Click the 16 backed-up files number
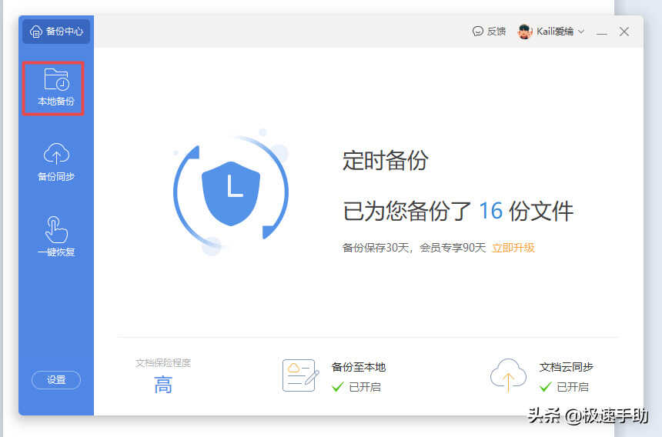The width and height of the screenshot is (662, 437). click(490, 211)
